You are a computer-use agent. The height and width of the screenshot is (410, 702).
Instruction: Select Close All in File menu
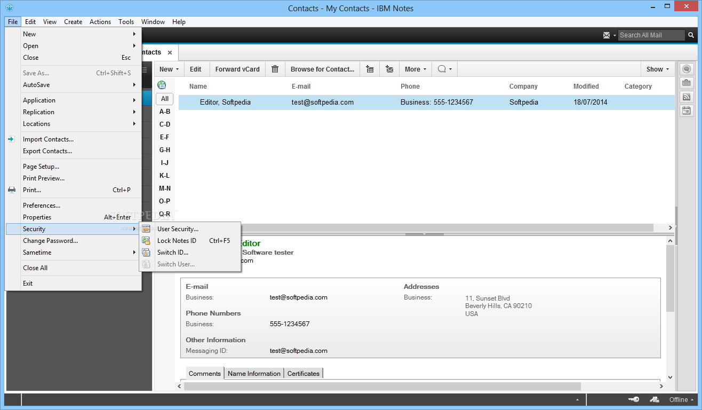click(73, 268)
